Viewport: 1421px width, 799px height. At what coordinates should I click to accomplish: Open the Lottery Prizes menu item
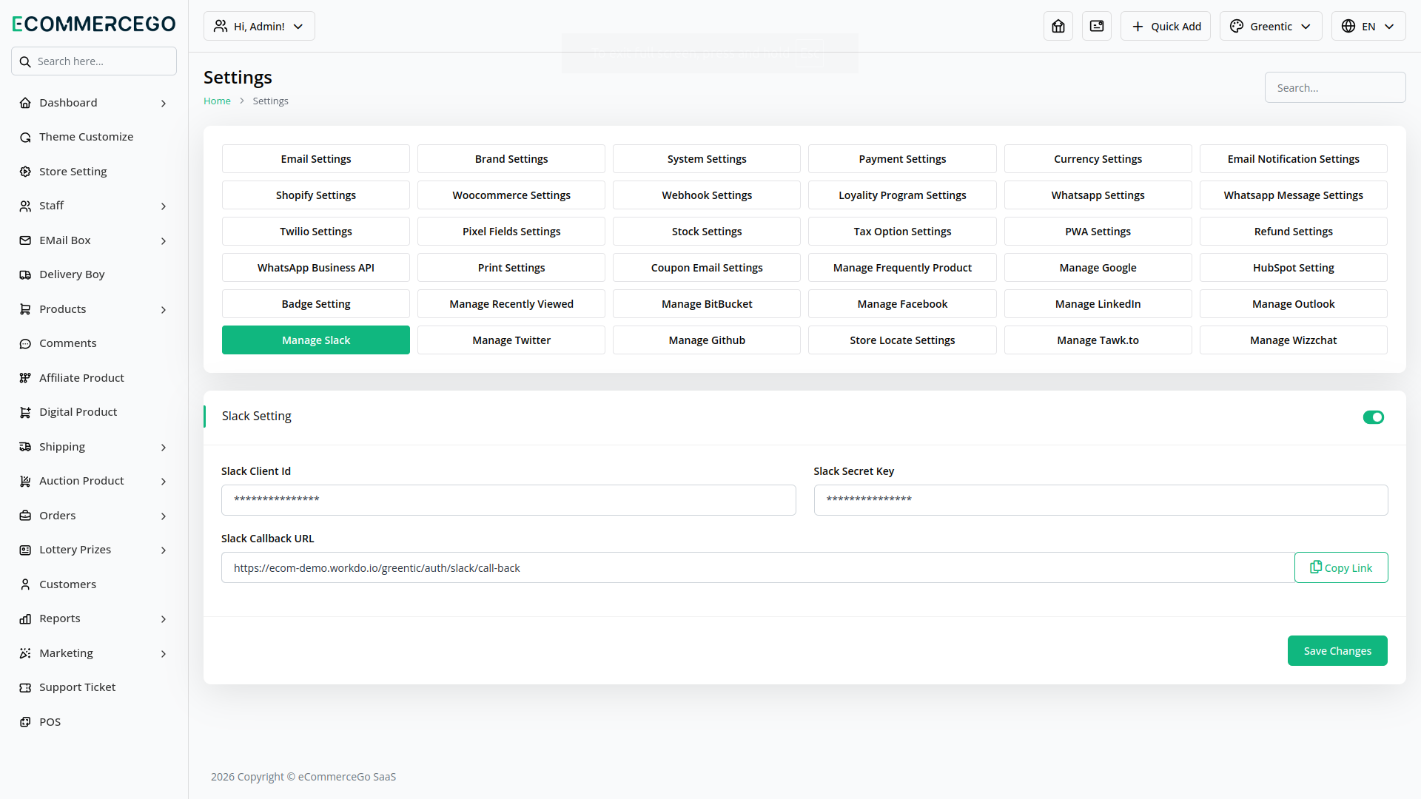coord(94,550)
